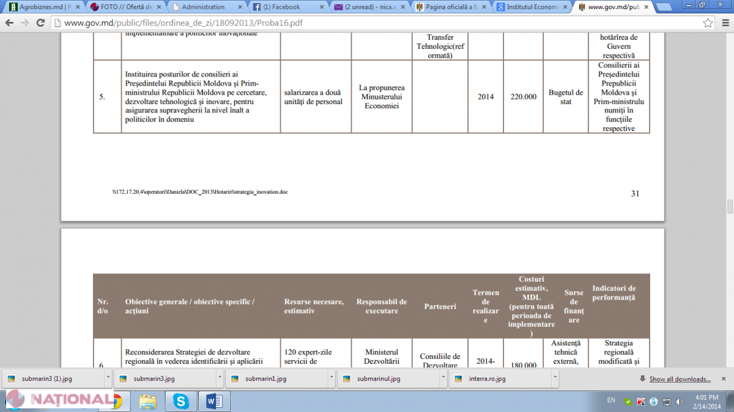The image size is (734, 412).
Task: Open the Chrome menu icon
Action: point(724,23)
